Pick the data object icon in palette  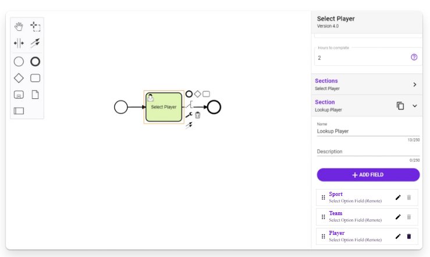coord(35,95)
